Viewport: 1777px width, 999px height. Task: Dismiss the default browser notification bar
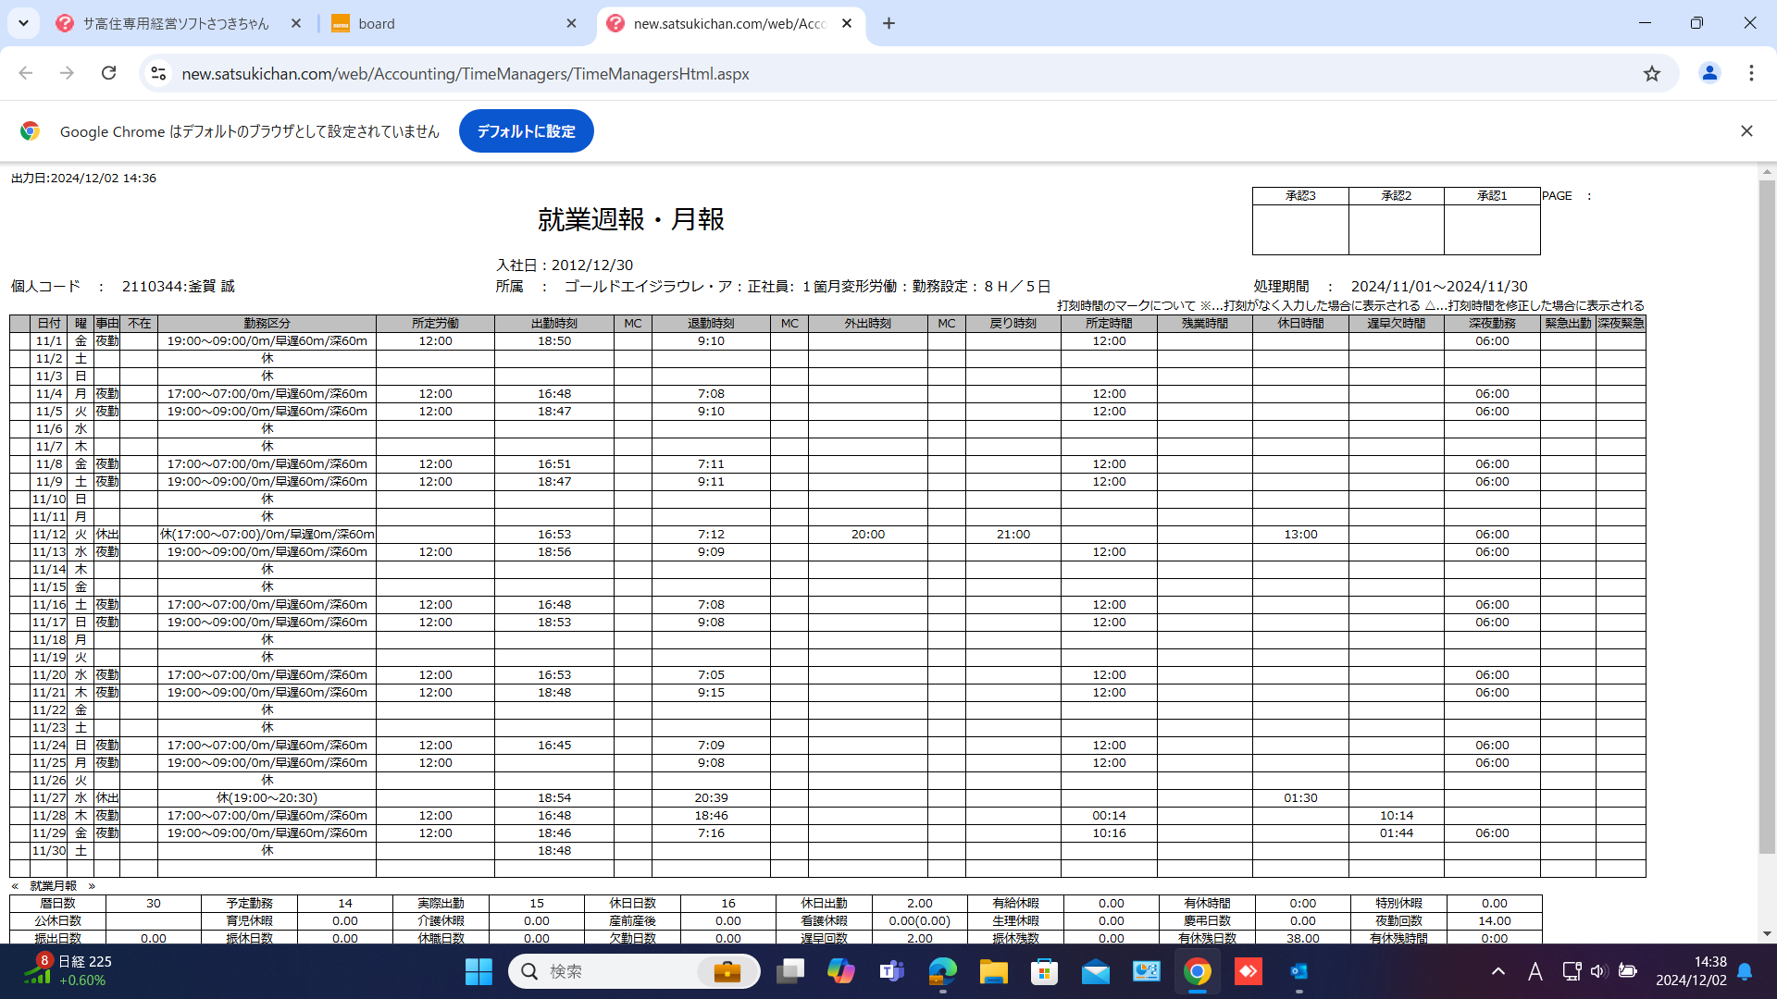1746,131
